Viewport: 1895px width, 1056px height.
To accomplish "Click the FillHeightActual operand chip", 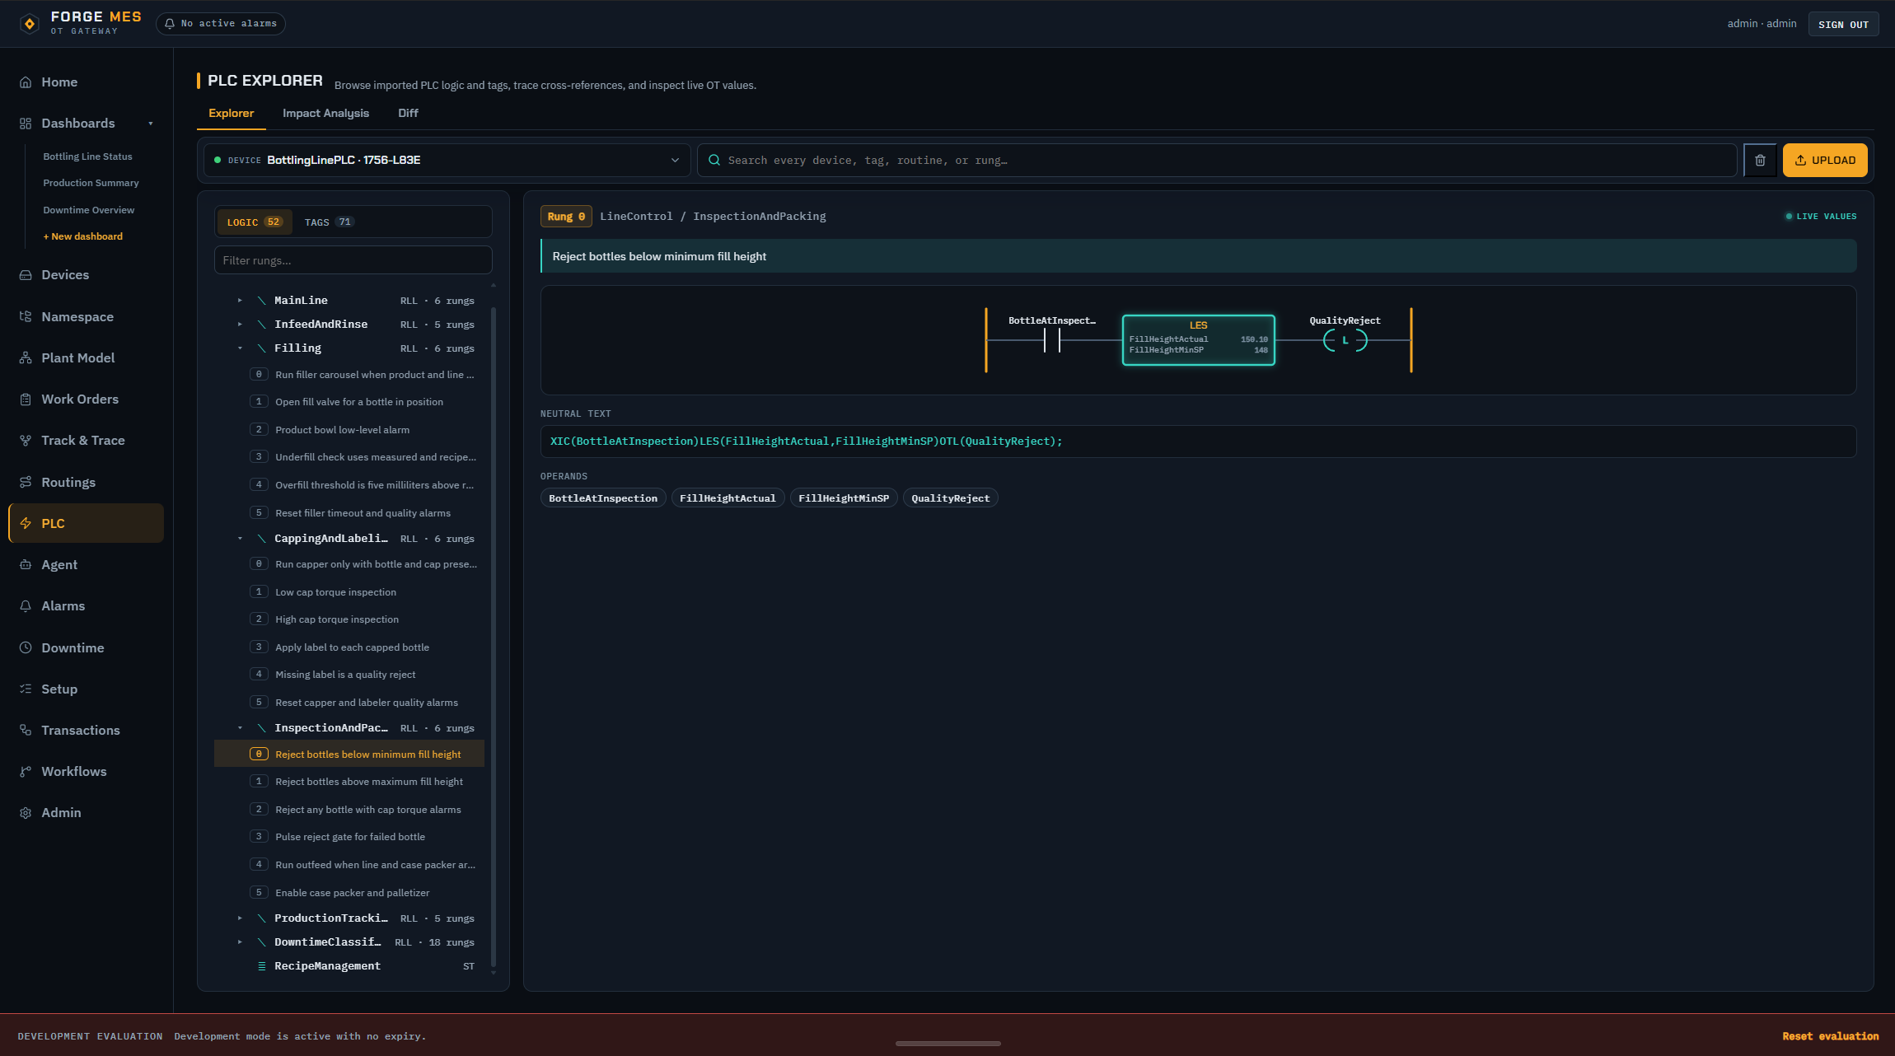I will [728, 498].
